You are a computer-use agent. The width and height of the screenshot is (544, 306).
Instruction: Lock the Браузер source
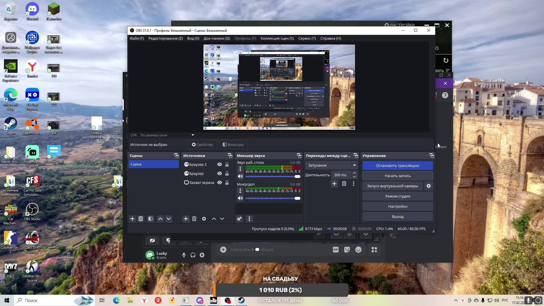[x=227, y=173]
